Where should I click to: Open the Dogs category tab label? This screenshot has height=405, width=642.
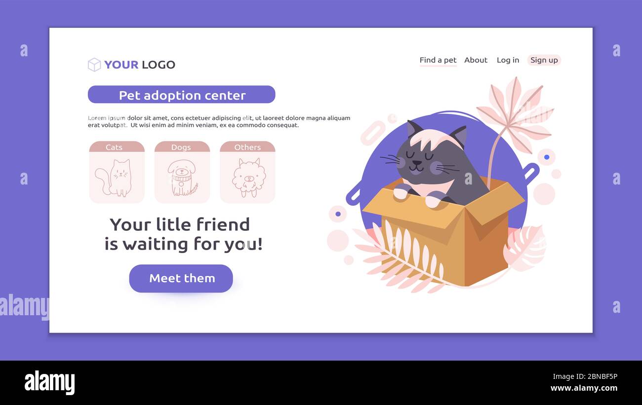coord(182,147)
